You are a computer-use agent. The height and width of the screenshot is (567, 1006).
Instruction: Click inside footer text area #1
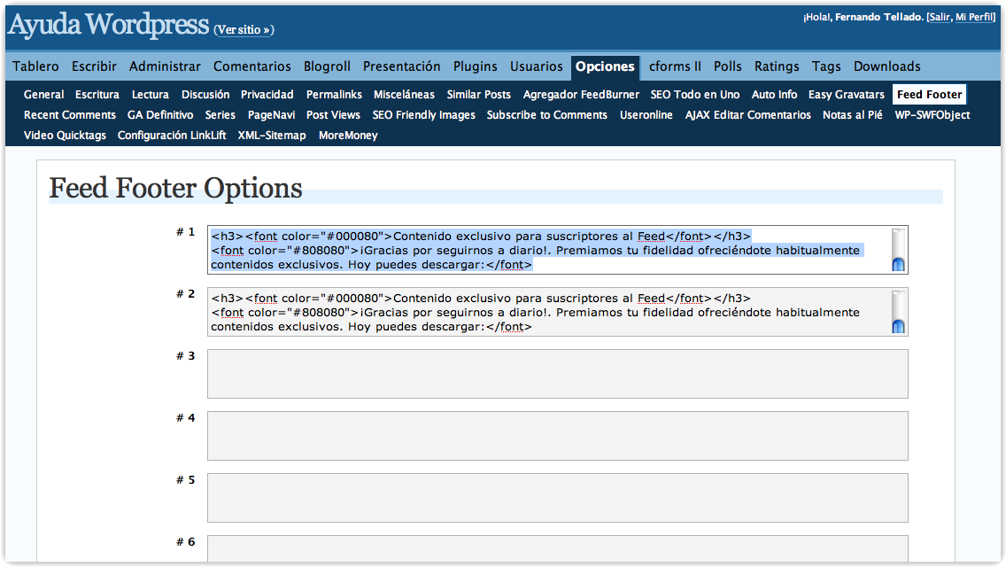pos(549,250)
